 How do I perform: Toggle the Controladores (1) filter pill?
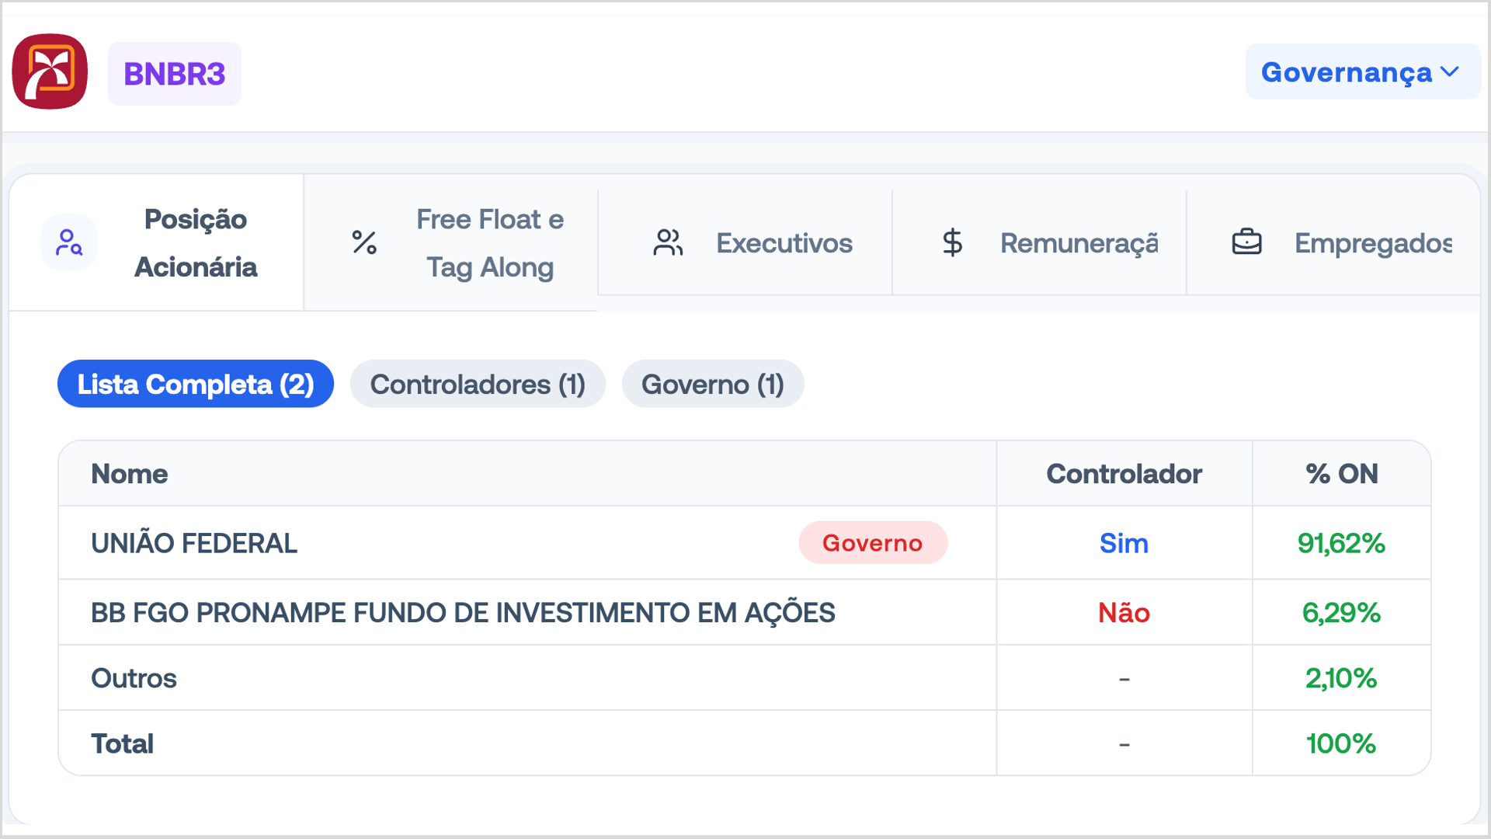point(478,384)
